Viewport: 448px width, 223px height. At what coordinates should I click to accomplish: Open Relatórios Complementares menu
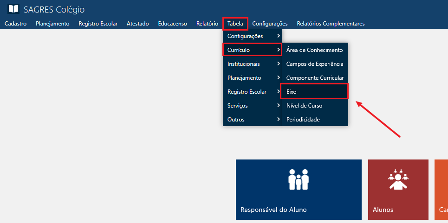coord(331,24)
